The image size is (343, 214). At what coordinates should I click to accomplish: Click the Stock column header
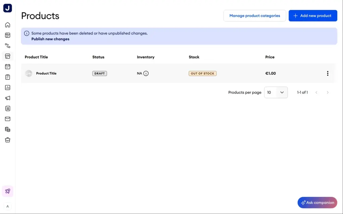[194, 57]
